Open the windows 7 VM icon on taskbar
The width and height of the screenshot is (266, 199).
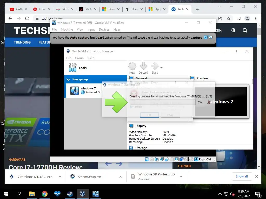click(x=95, y=194)
